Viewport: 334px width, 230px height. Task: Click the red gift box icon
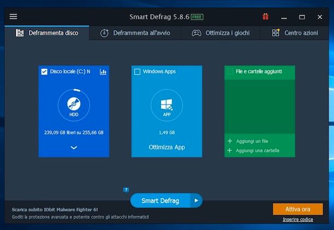[x=266, y=16]
